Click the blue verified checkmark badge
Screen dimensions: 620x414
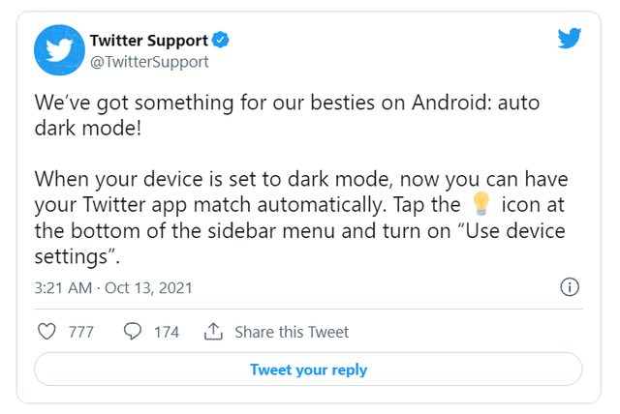(x=220, y=40)
